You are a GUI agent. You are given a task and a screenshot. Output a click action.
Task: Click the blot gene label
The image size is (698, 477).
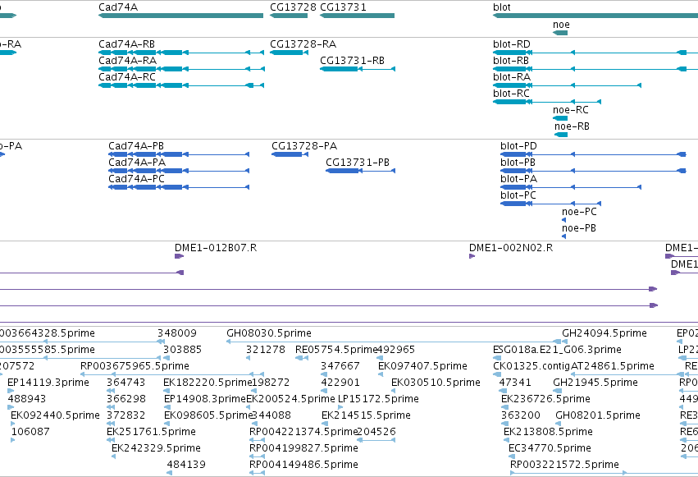click(x=502, y=7)
